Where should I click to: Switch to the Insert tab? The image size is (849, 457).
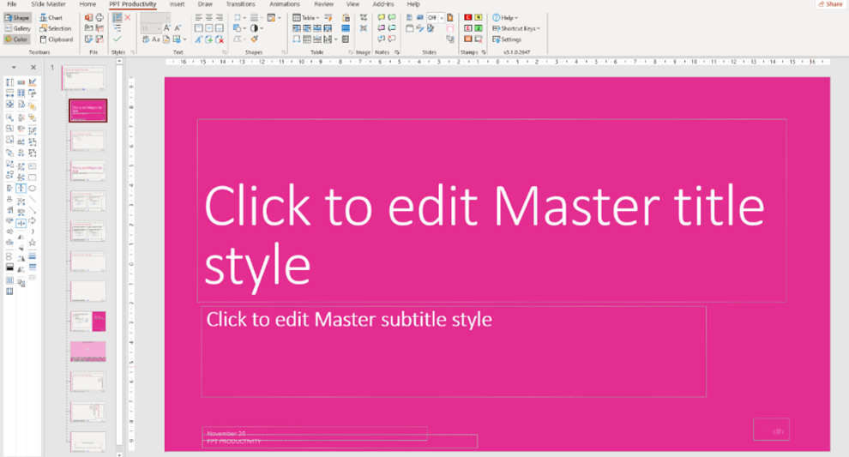(177, 3)
